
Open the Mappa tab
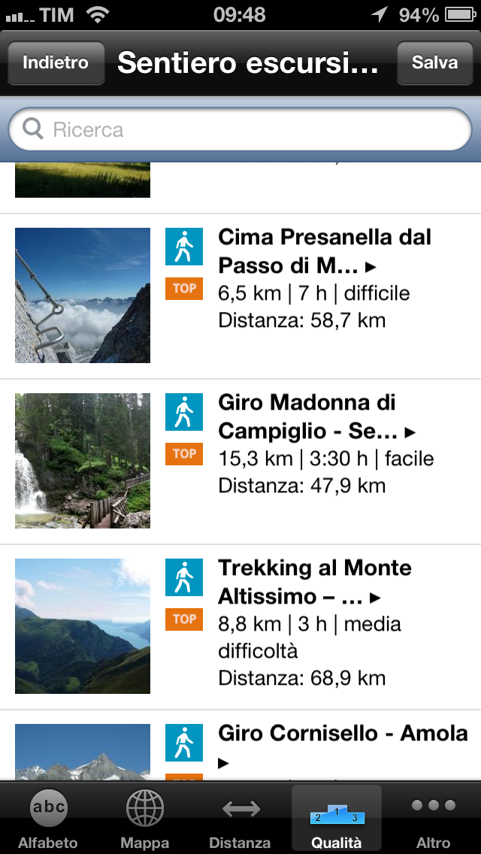(144, 818)
